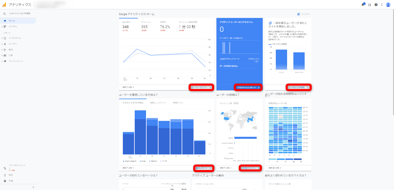Open コンバージョン reports in sidebar
Viewport: 394px width, 190px height.
pos(16,61)
